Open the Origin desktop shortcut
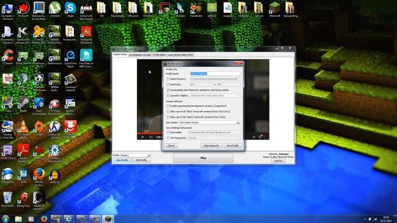397x223 pixels. (x=39, y=128)
